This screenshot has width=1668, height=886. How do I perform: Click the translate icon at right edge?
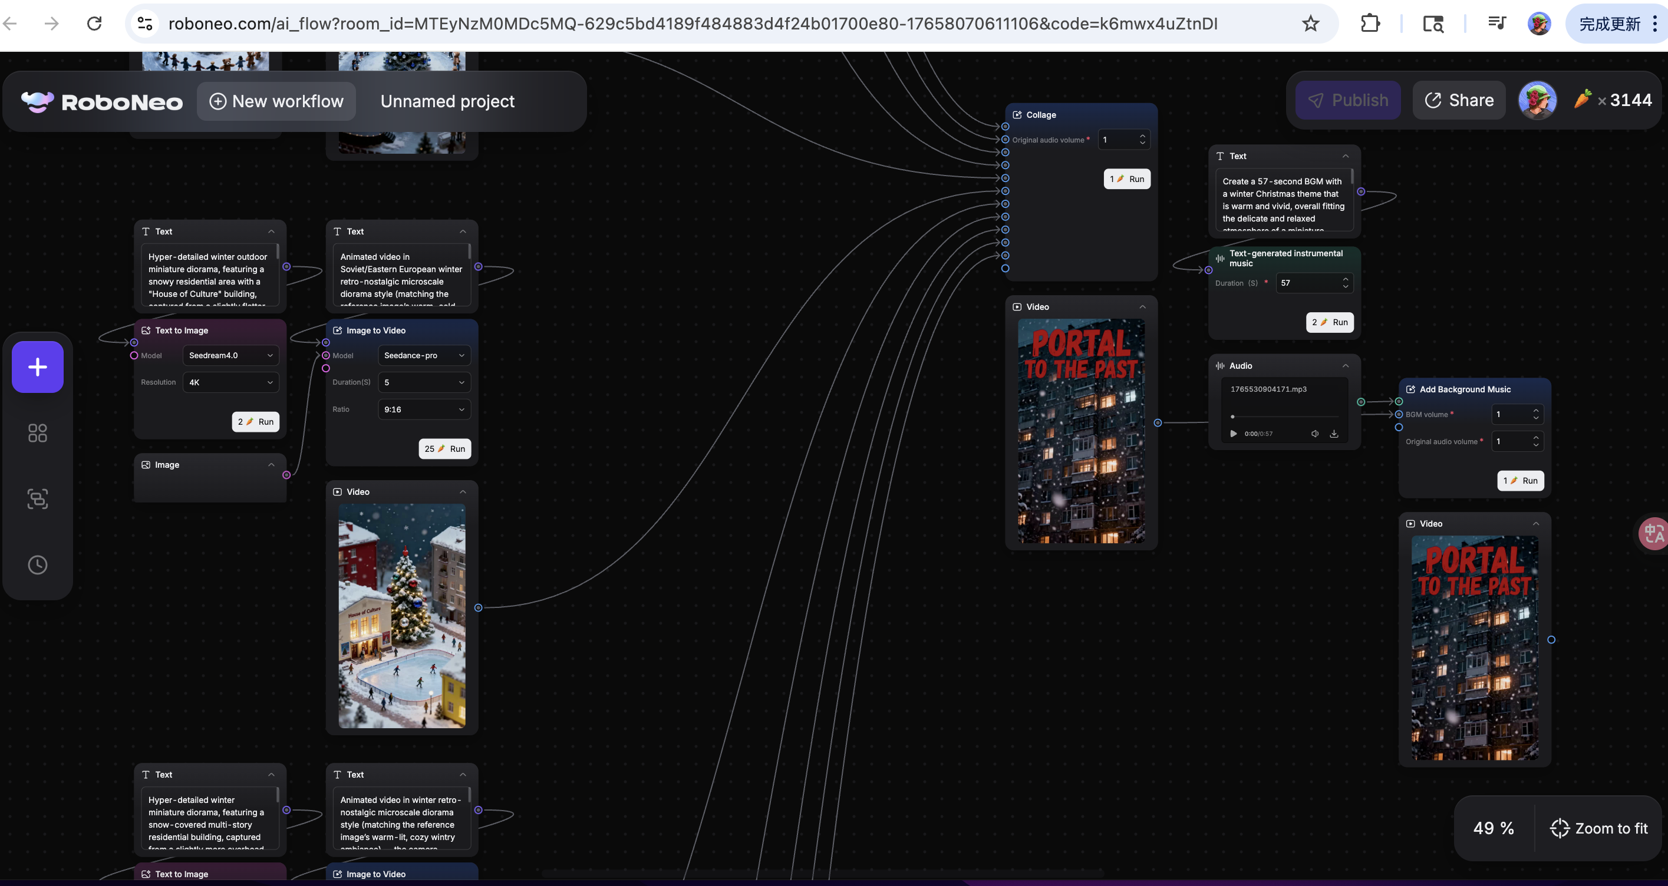1653,534
